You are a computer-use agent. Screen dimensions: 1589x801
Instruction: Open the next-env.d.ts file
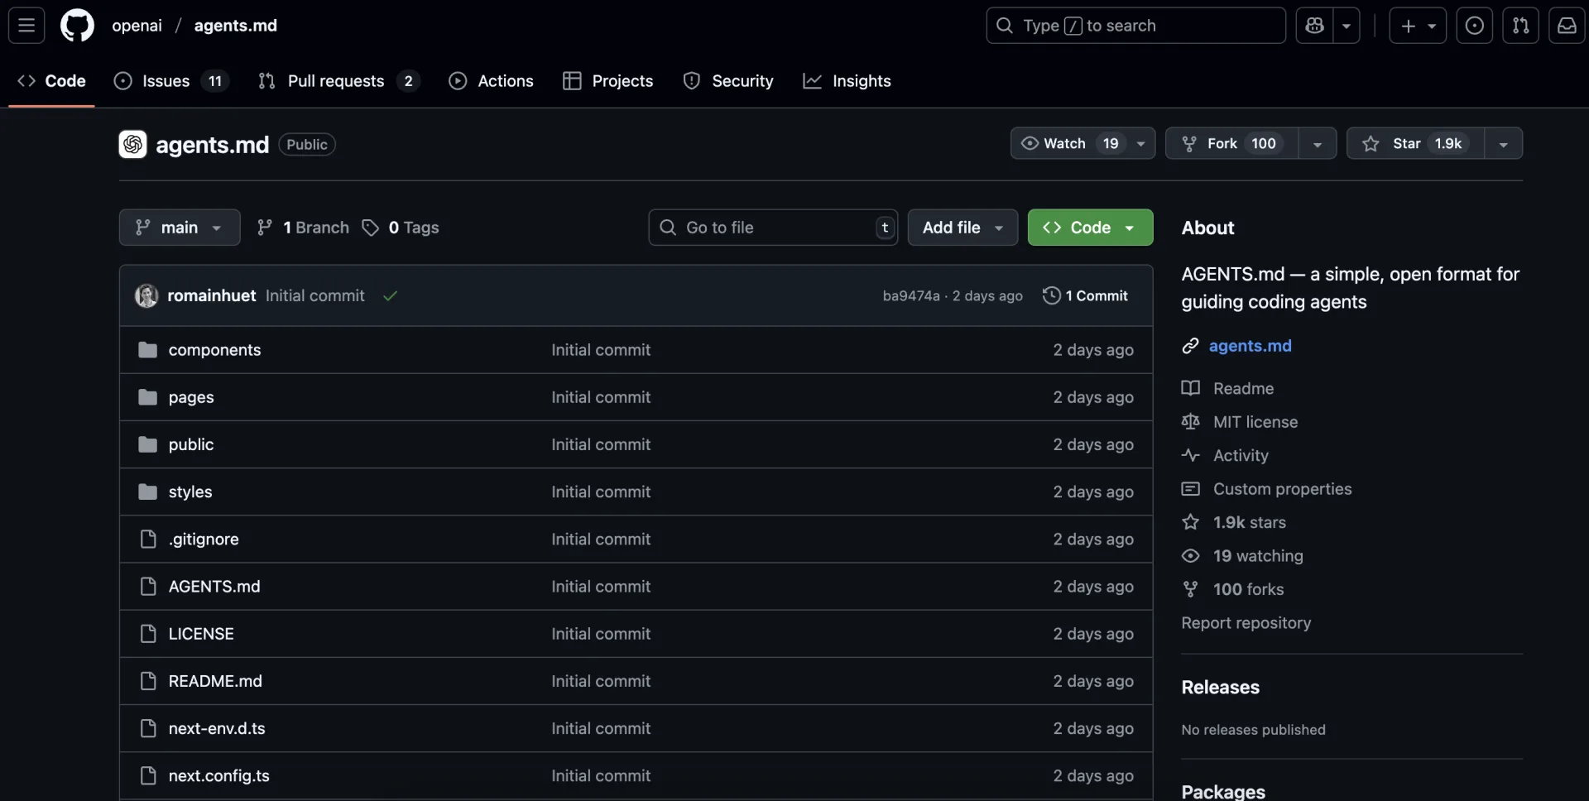point(217,728)
